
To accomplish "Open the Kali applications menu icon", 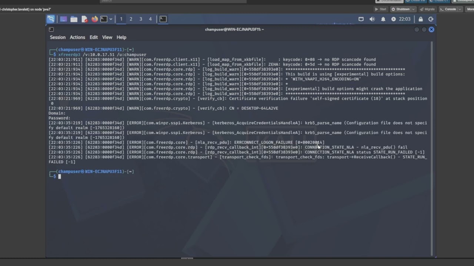I will point(51,19).
